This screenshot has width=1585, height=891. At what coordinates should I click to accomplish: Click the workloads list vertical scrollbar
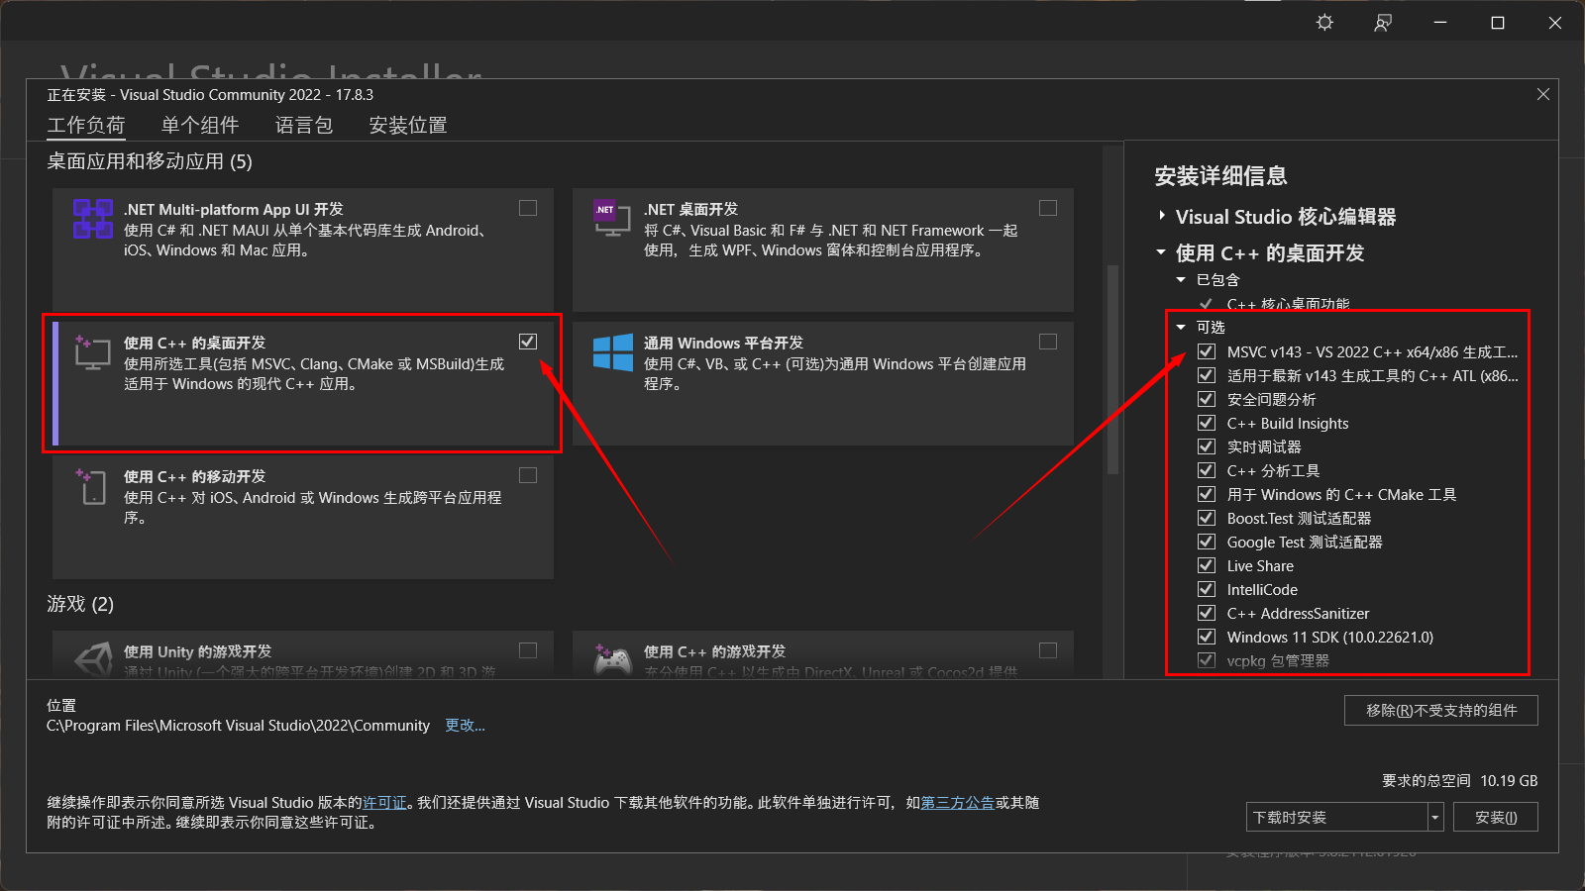[x=1112, y=369]
